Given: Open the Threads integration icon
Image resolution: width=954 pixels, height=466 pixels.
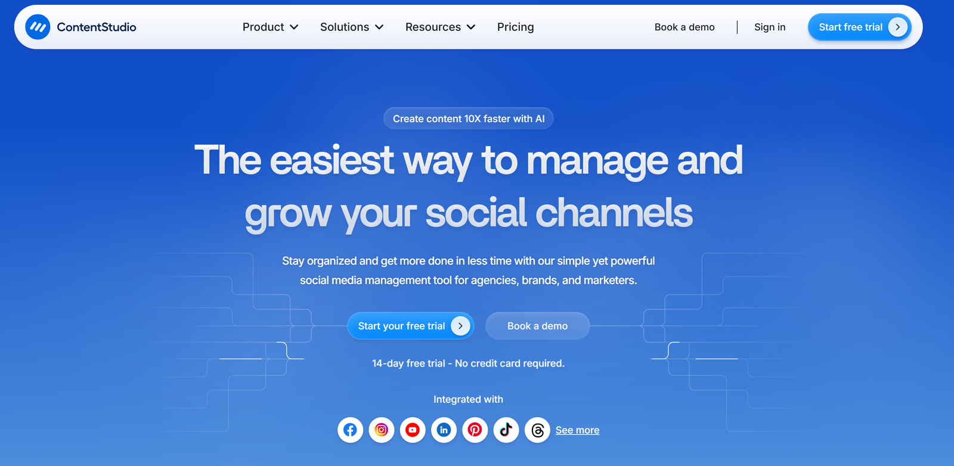Looking at the screenshot, I should [x=537, y=430].
